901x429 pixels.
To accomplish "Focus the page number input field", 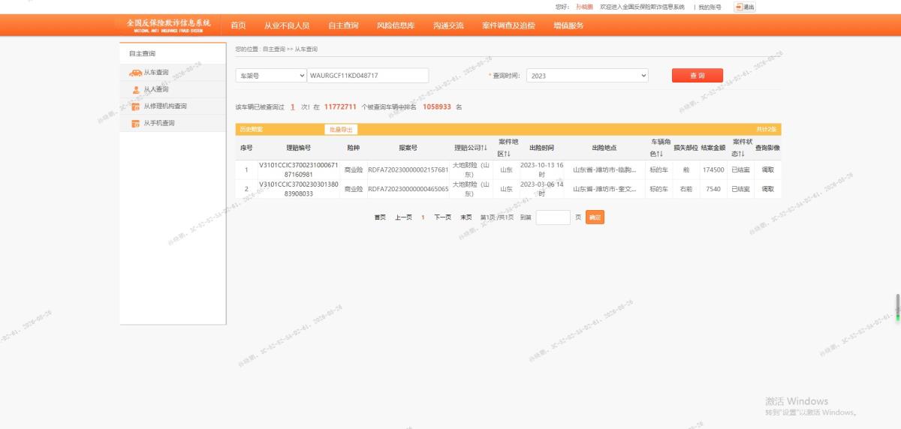I will (553, 217).
